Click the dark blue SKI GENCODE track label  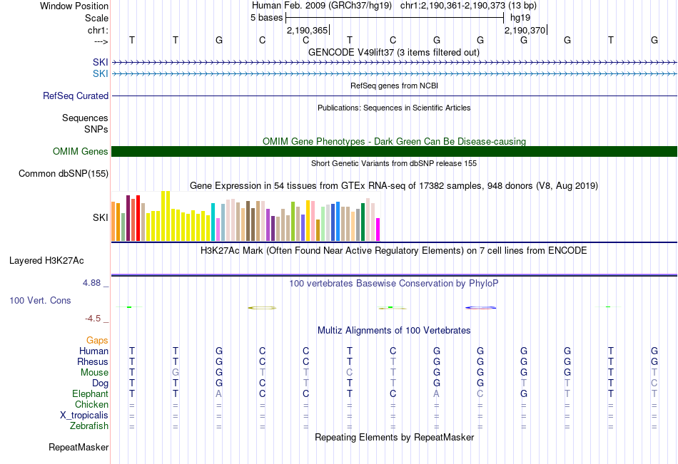(101, 62)
